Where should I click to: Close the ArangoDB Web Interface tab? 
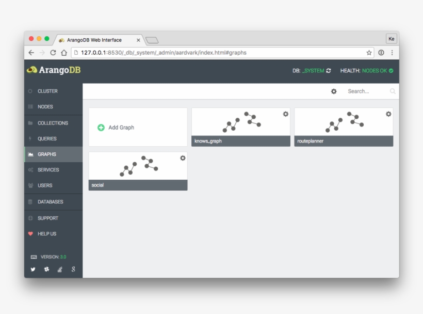(x=138, y=40)
